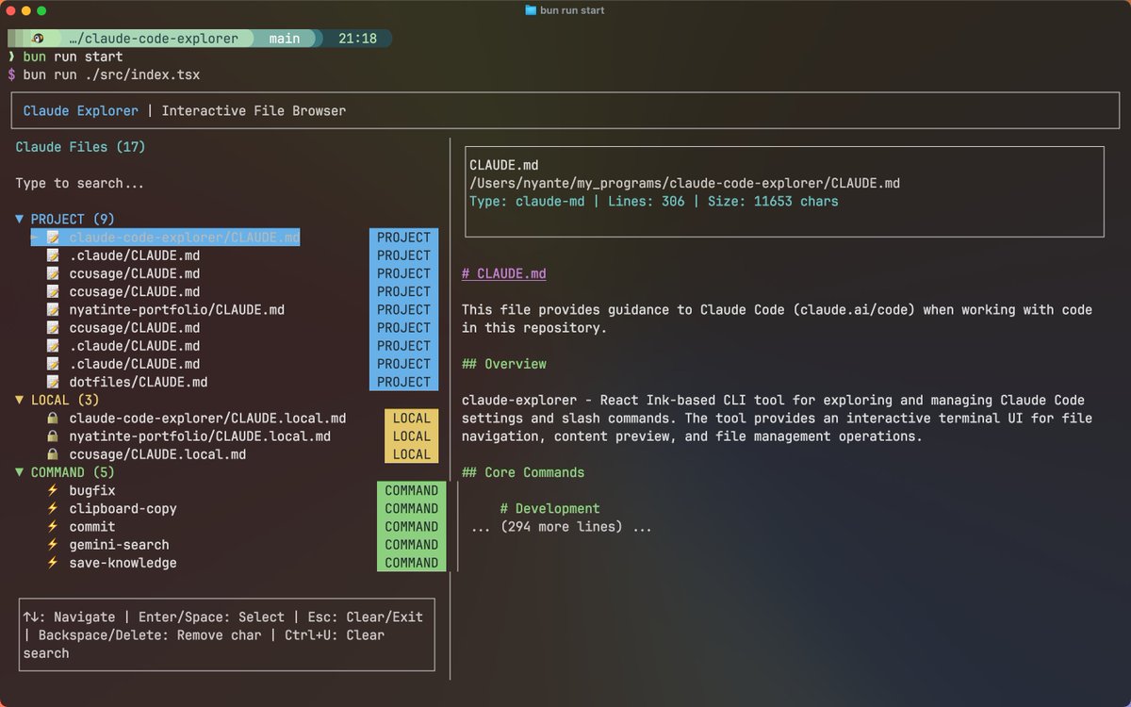1131x707 pixels.
Task: Click the 'Esc: Clear/Exit' help hint
Action: (x=365, y=617)
